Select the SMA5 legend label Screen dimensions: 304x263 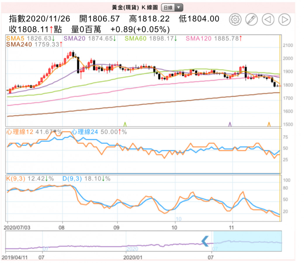click(x=15, y=38)
